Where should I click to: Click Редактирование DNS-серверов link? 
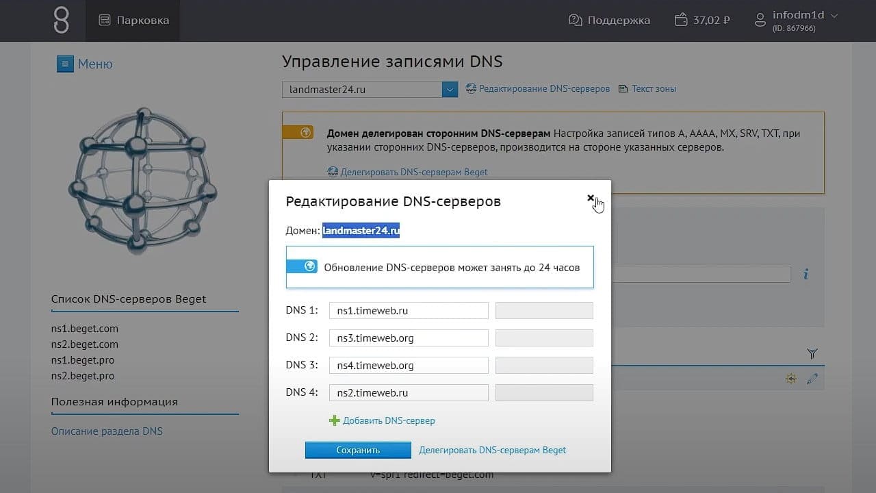pyautogui.click(x=544, y=89)
